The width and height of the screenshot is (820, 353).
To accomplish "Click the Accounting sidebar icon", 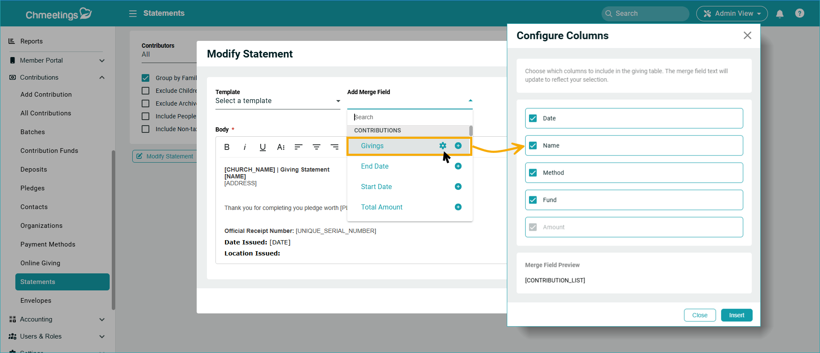I will (12, 319).
